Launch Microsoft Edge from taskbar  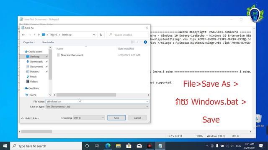point(108,146)
